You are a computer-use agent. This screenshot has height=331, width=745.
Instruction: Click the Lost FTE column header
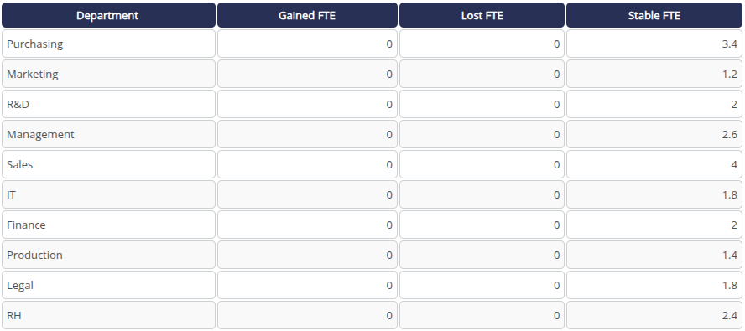coord(482,15)
